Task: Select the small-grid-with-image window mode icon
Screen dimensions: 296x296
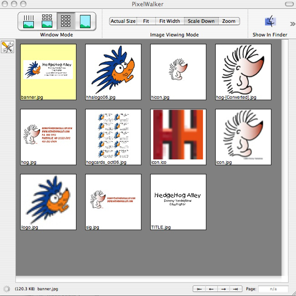Action: pyautogui.click(x=47, y=21)
